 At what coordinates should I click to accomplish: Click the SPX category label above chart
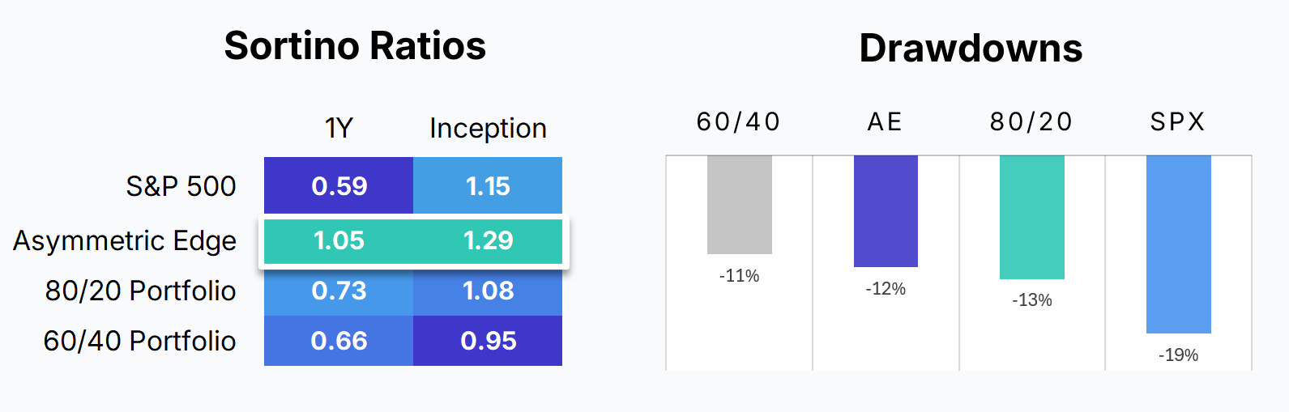pyautogui.click(x=1178, y=121)
